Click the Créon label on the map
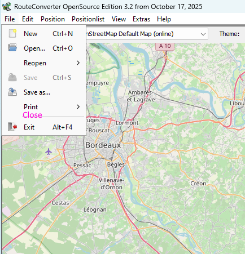The image size is (245, 254). [198, 184]
